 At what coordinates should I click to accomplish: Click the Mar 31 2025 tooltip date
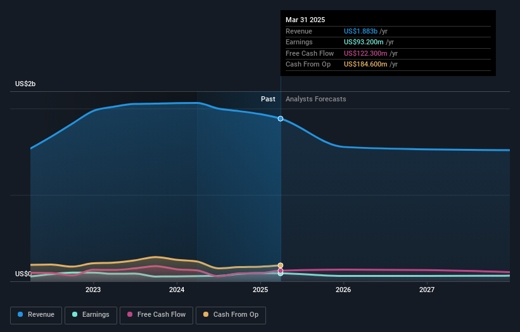[x=305, y=20]
